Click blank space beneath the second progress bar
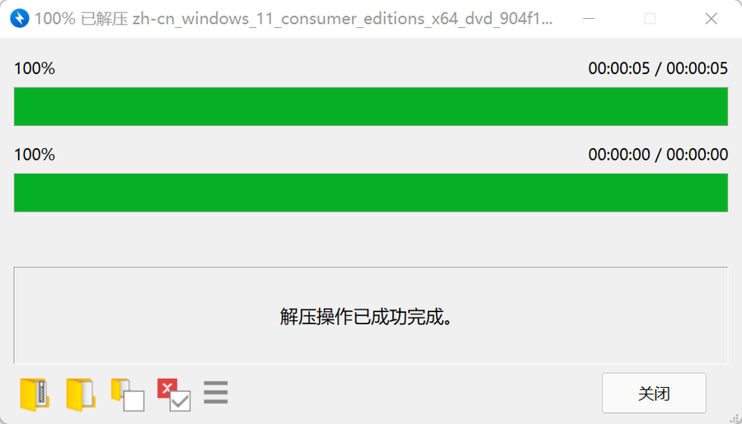This screenshot has width=742, height=424. click(371, 239)
